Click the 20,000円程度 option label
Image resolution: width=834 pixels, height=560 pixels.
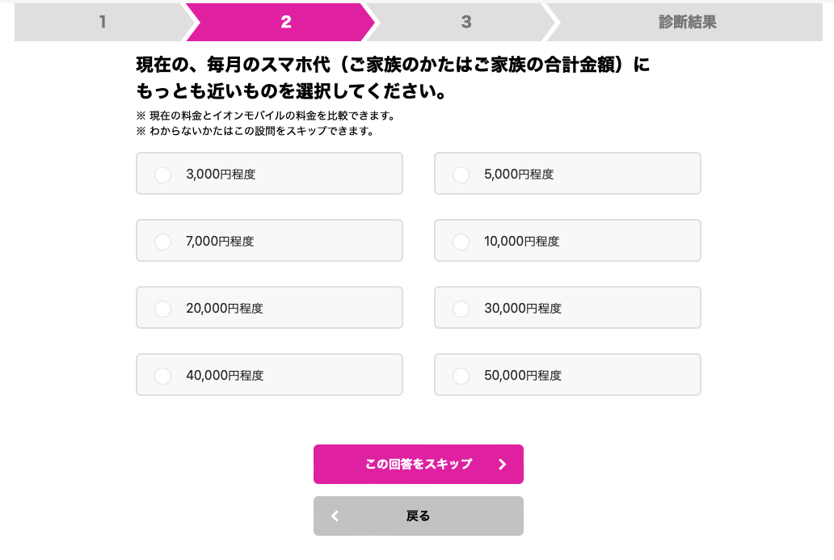(x=224, y=308)
